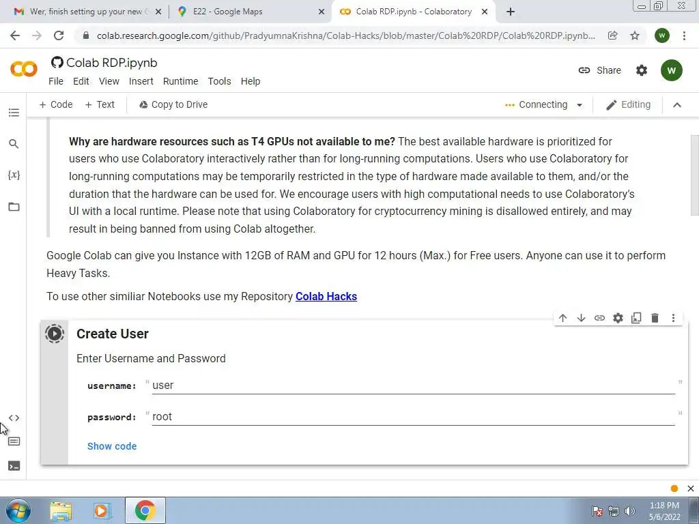699x524 pixels.
Task: Open the Insert menu
Action: click(x=141, y=81)
